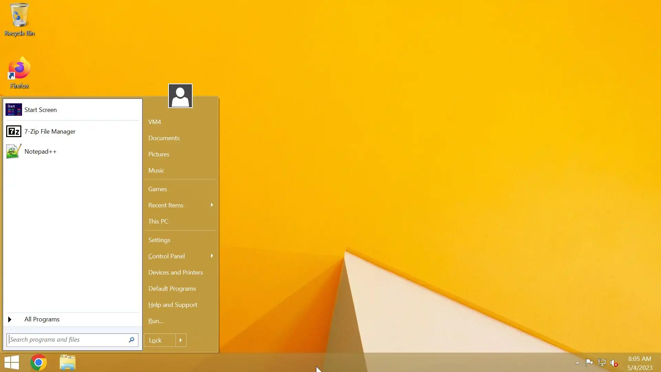Image resolution: width=661 pixels, height=372 pixels.
Task: Click the Search programs and files field
Action: pyautogui.click(x=67, y=340)
